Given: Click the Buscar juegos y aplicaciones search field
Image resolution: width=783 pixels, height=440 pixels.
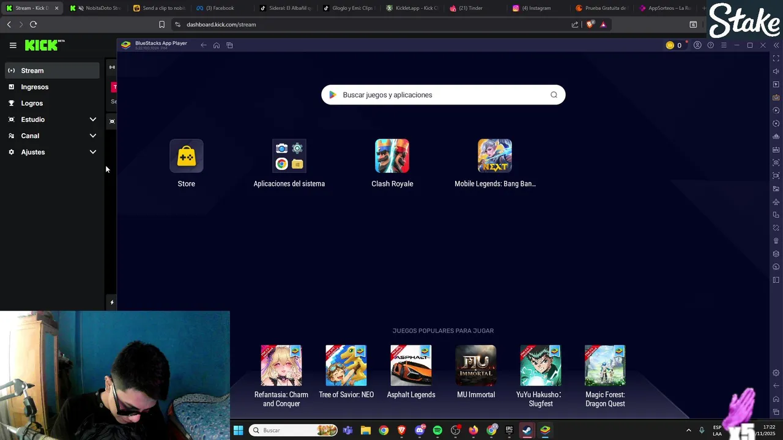Looking at the screenshot, I should pyautogui.click(x=443, y=95).
